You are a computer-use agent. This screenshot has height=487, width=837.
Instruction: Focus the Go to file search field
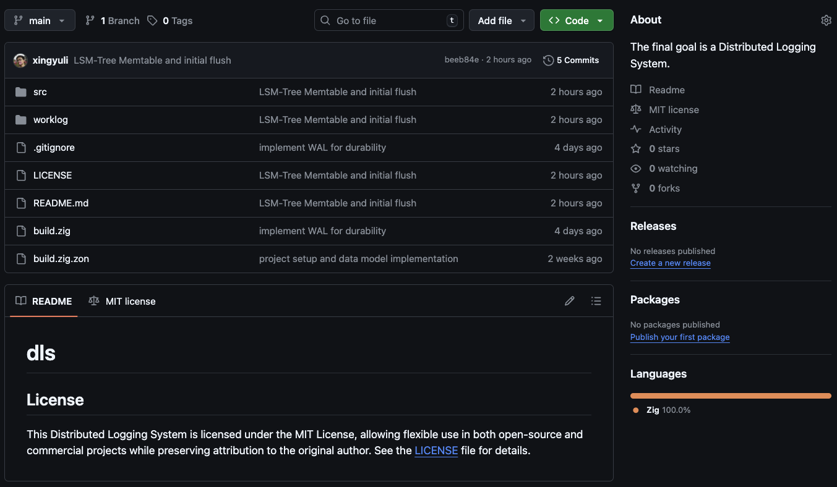tap(388, 20)
